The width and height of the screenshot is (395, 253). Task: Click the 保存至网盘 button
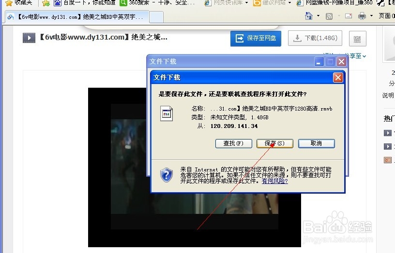[256, 38]
